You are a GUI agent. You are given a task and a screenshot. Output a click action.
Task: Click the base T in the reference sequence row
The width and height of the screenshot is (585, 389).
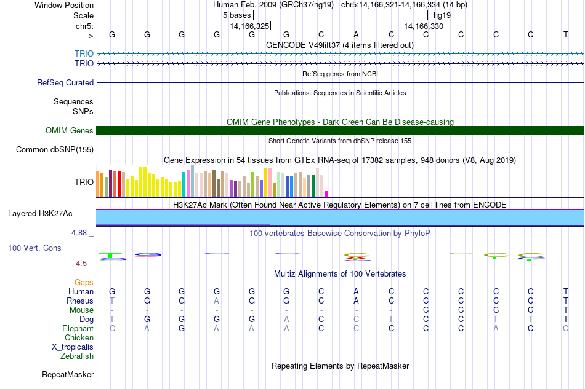(x=565, y=34)
